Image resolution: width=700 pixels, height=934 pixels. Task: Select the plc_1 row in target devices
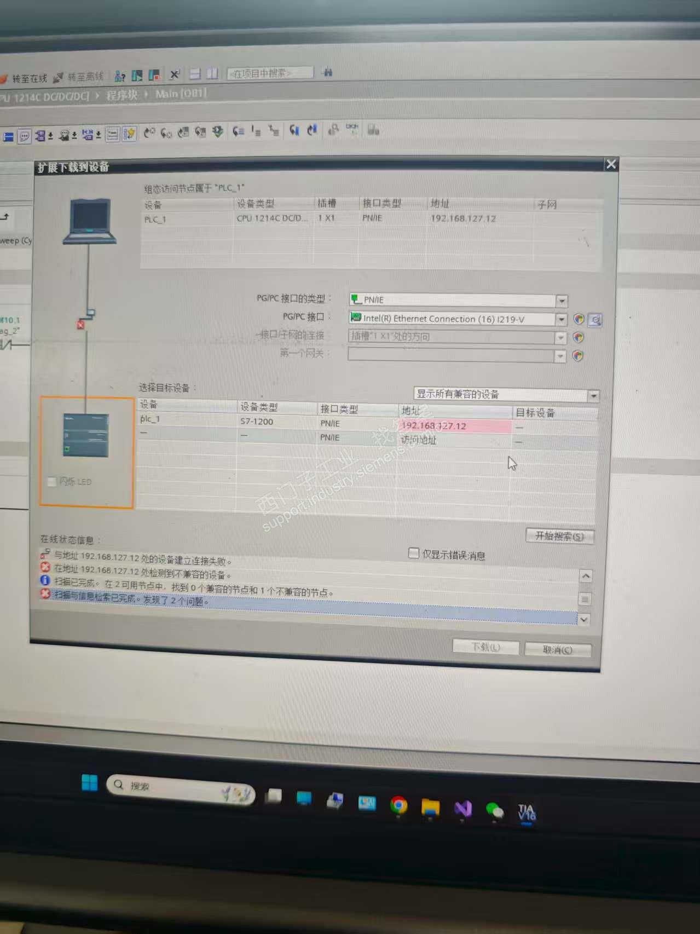coord(367,423)
